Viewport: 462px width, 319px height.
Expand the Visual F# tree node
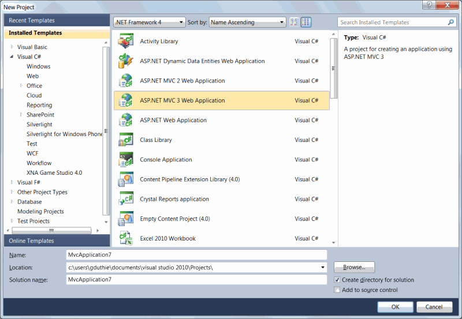click(12, 182)
